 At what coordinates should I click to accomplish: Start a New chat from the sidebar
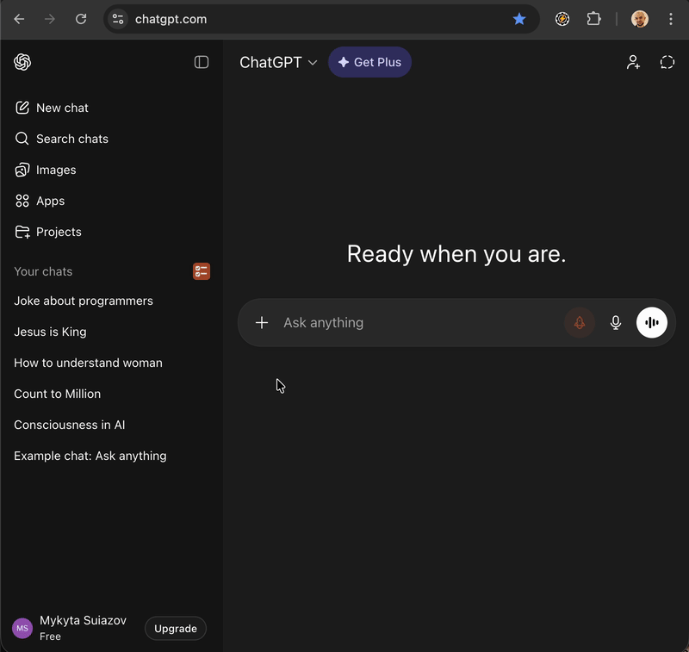coord(61,107)
